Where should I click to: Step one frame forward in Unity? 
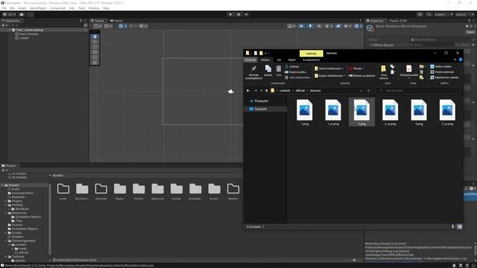click(x=247, y=14)
